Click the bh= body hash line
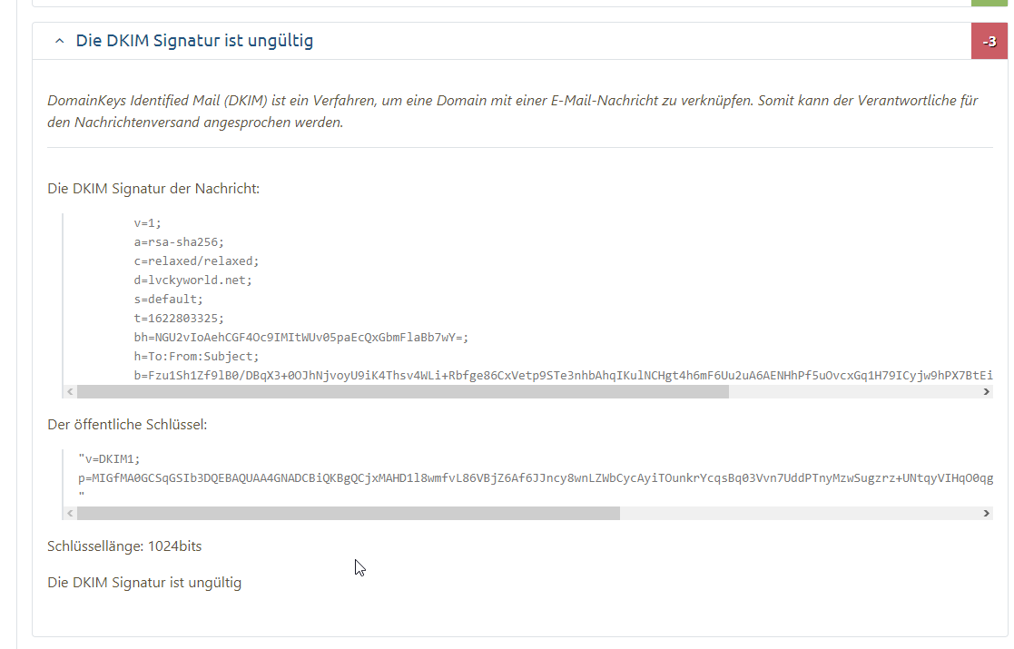Viewport: 1014px width, 649px height. (x=300, y=337)
